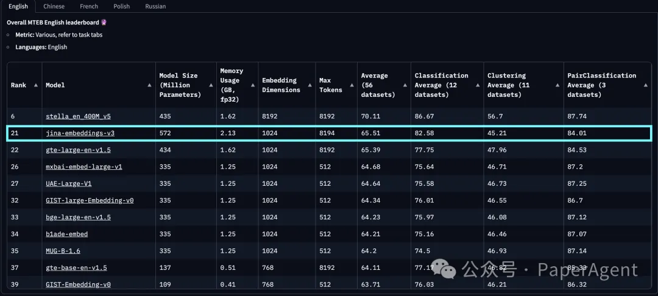Screen dimensions: 658x296
Task: Select classification average 86.67 cell
Action: tap(447, 116)
